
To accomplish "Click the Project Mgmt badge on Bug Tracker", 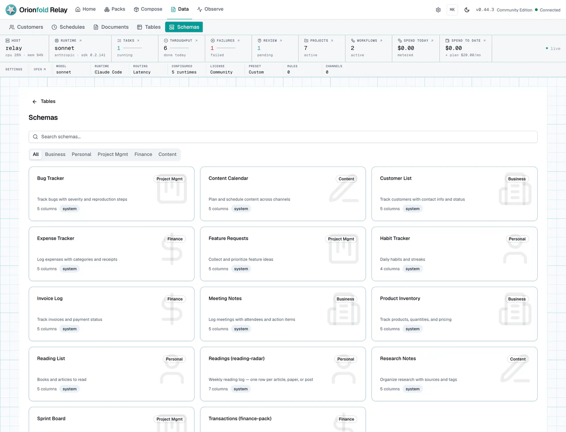I will [169, 179].
